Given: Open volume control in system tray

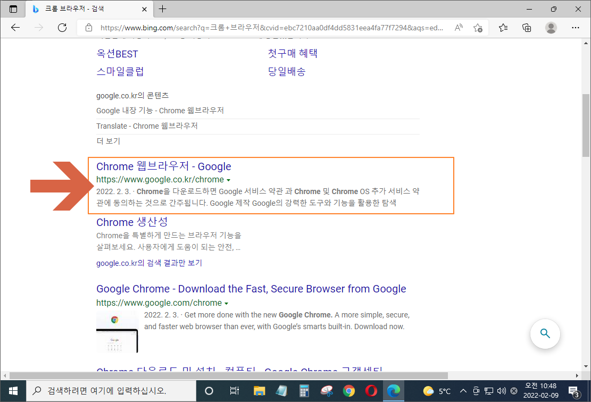Looking at the screenshot, I should point(501,391).
